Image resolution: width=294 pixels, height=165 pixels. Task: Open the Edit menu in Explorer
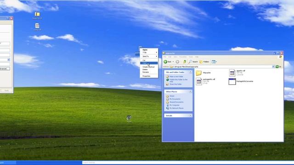coord(170,57)
